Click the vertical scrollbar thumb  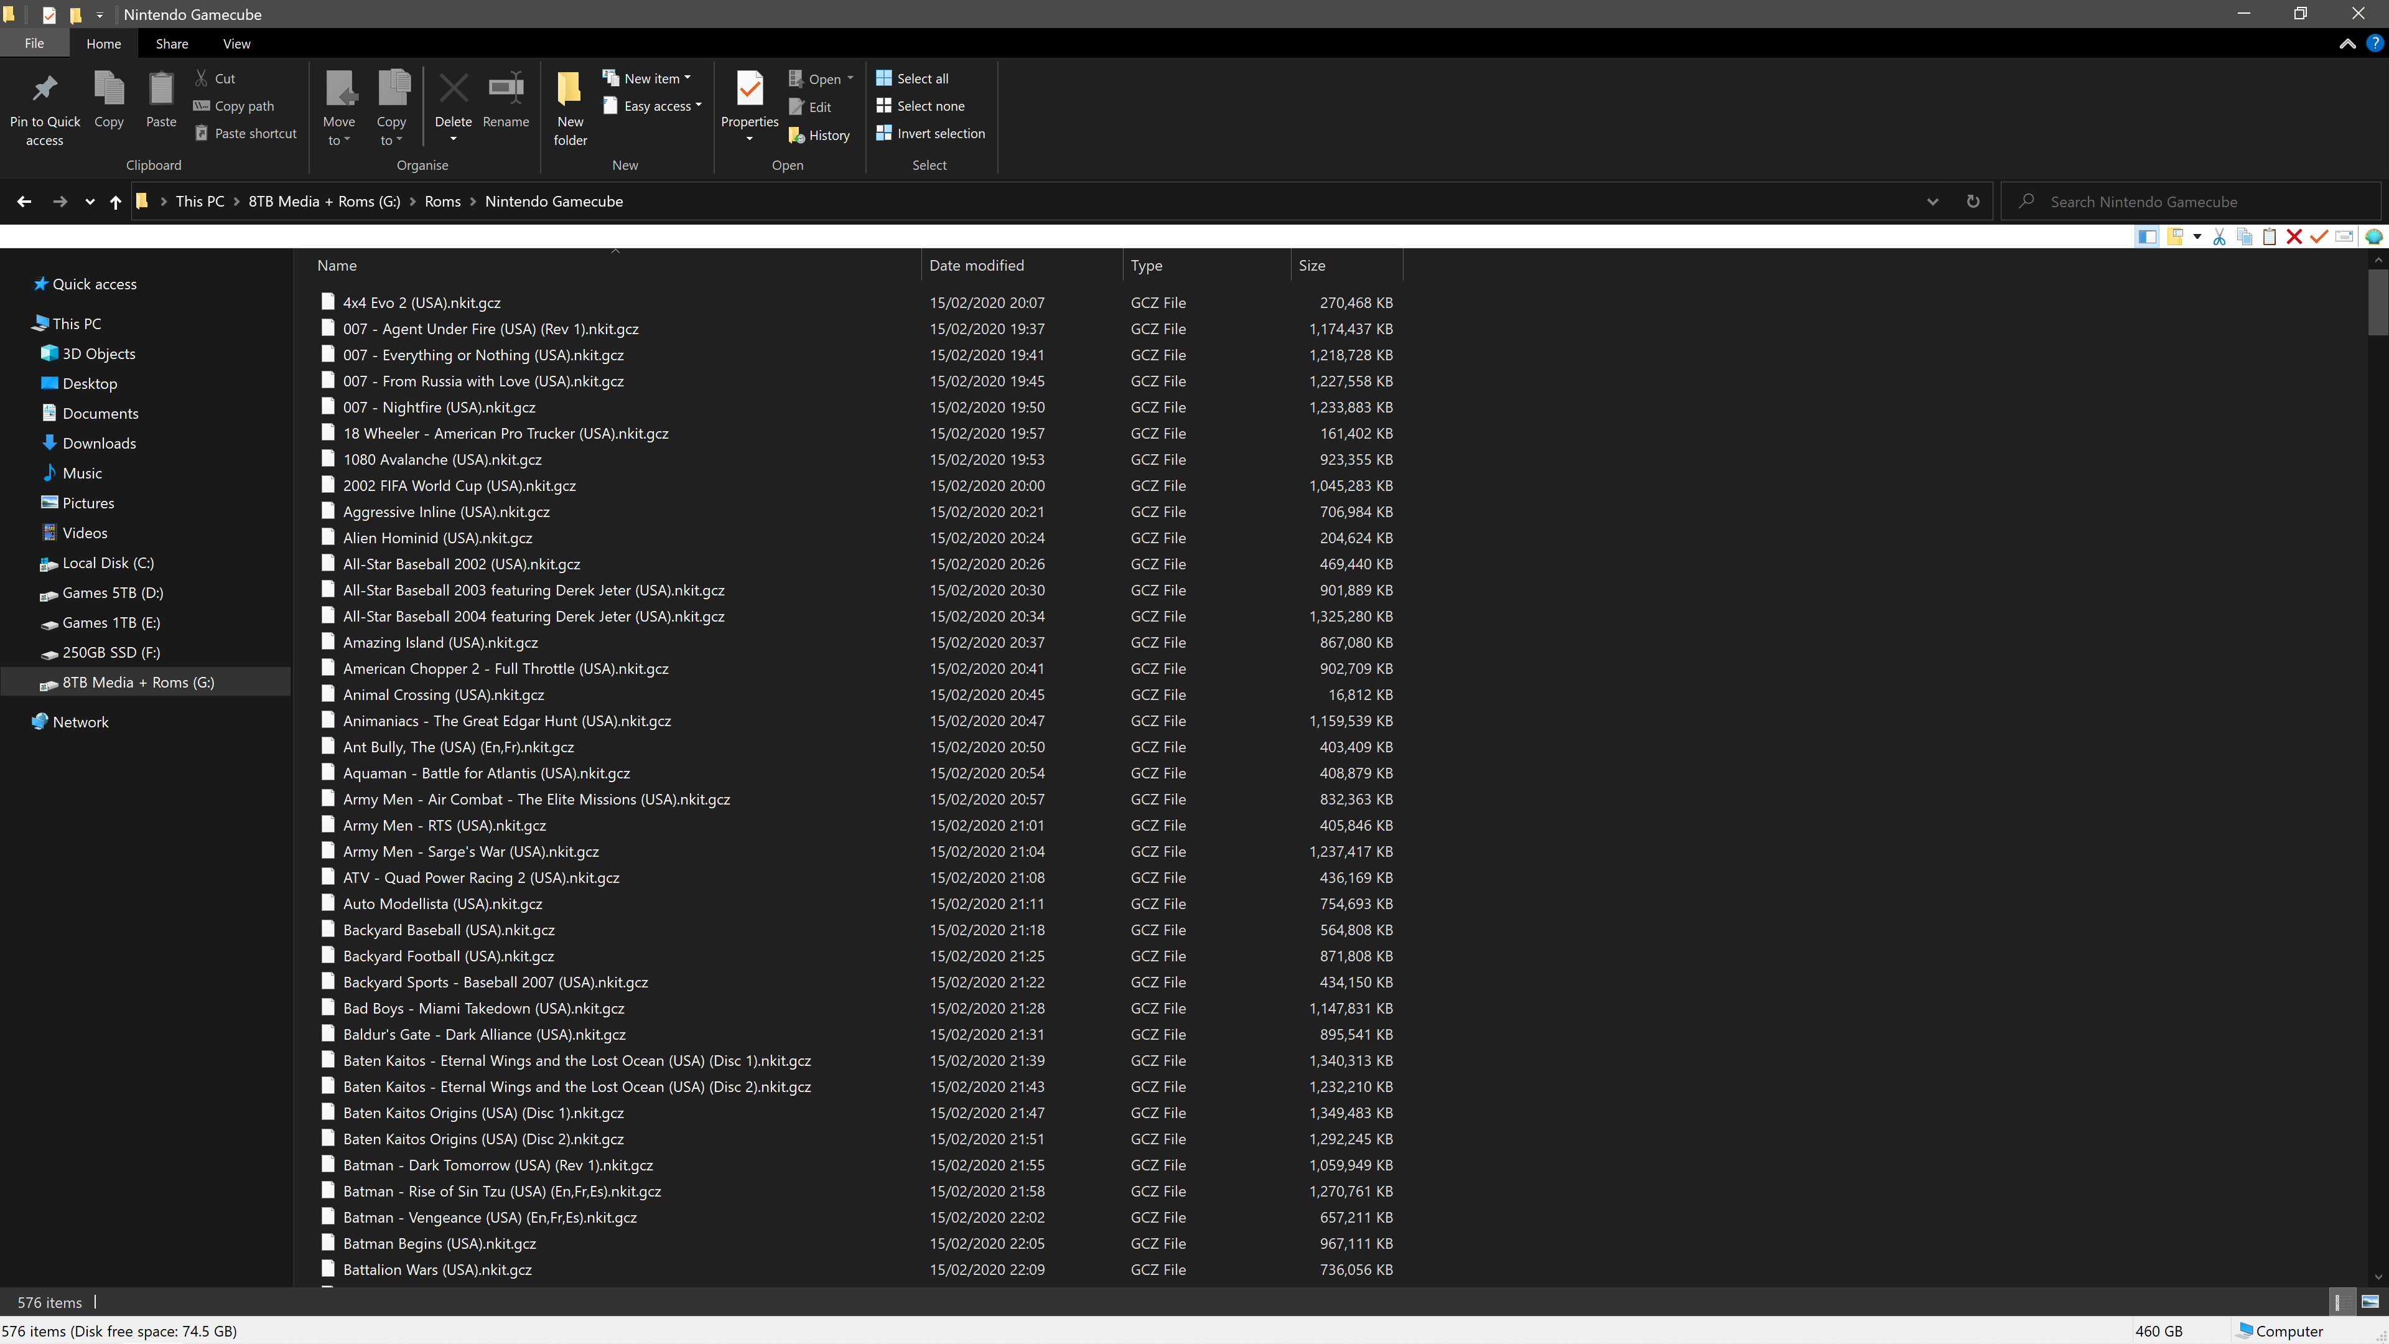click(x=2378, y=301)
